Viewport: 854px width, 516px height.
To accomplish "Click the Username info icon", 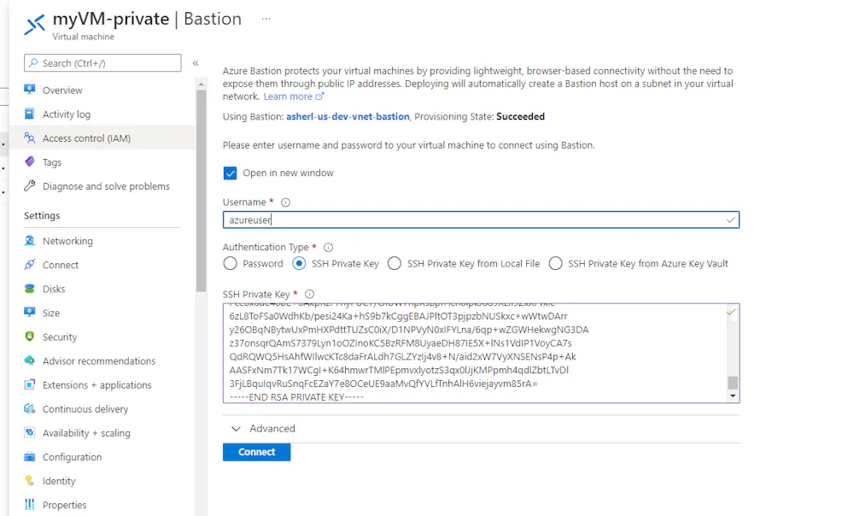I will [285, 202].
